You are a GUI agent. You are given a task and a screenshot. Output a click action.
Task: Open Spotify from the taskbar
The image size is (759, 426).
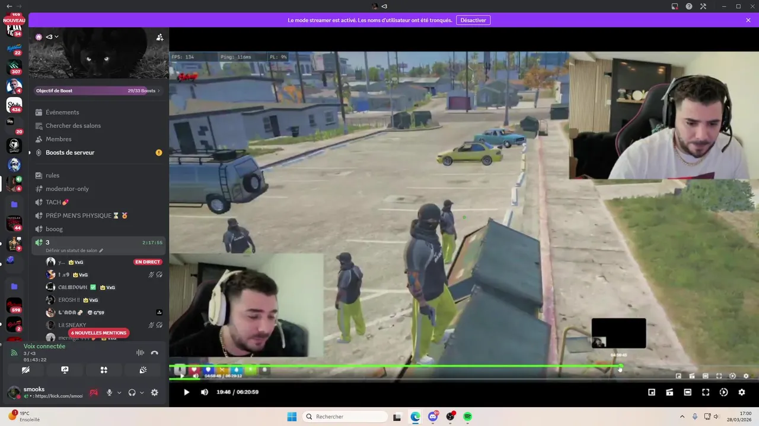point(467,417)
